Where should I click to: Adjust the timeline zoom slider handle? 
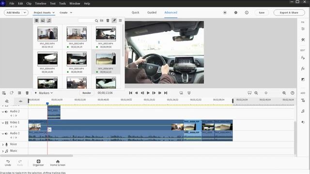click(266, 93)
